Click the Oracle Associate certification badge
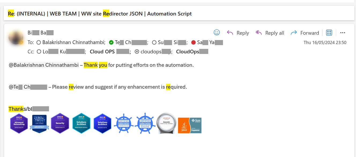 pyautogui.click(x=166, y=123)
